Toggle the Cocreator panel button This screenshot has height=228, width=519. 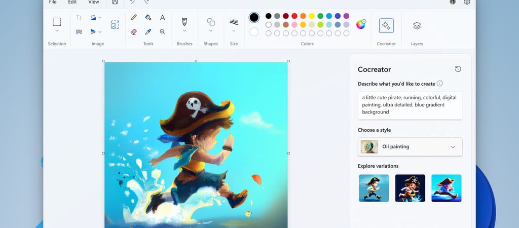pyautogui.click(x=386, y=25)
